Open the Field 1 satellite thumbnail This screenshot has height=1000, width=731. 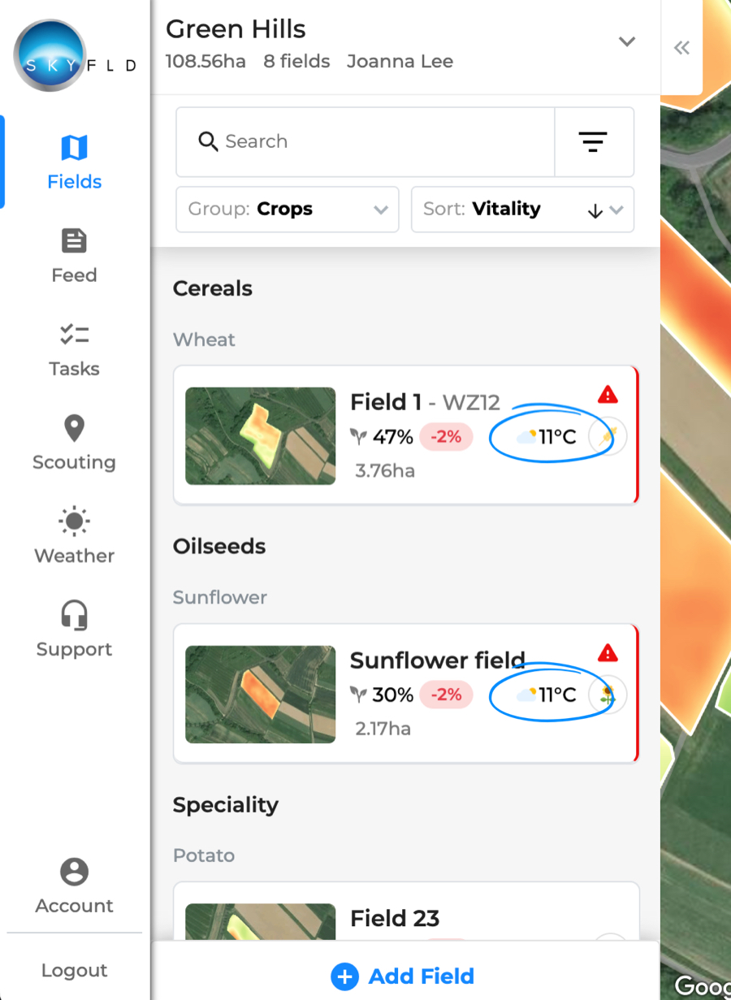point(261,436)
